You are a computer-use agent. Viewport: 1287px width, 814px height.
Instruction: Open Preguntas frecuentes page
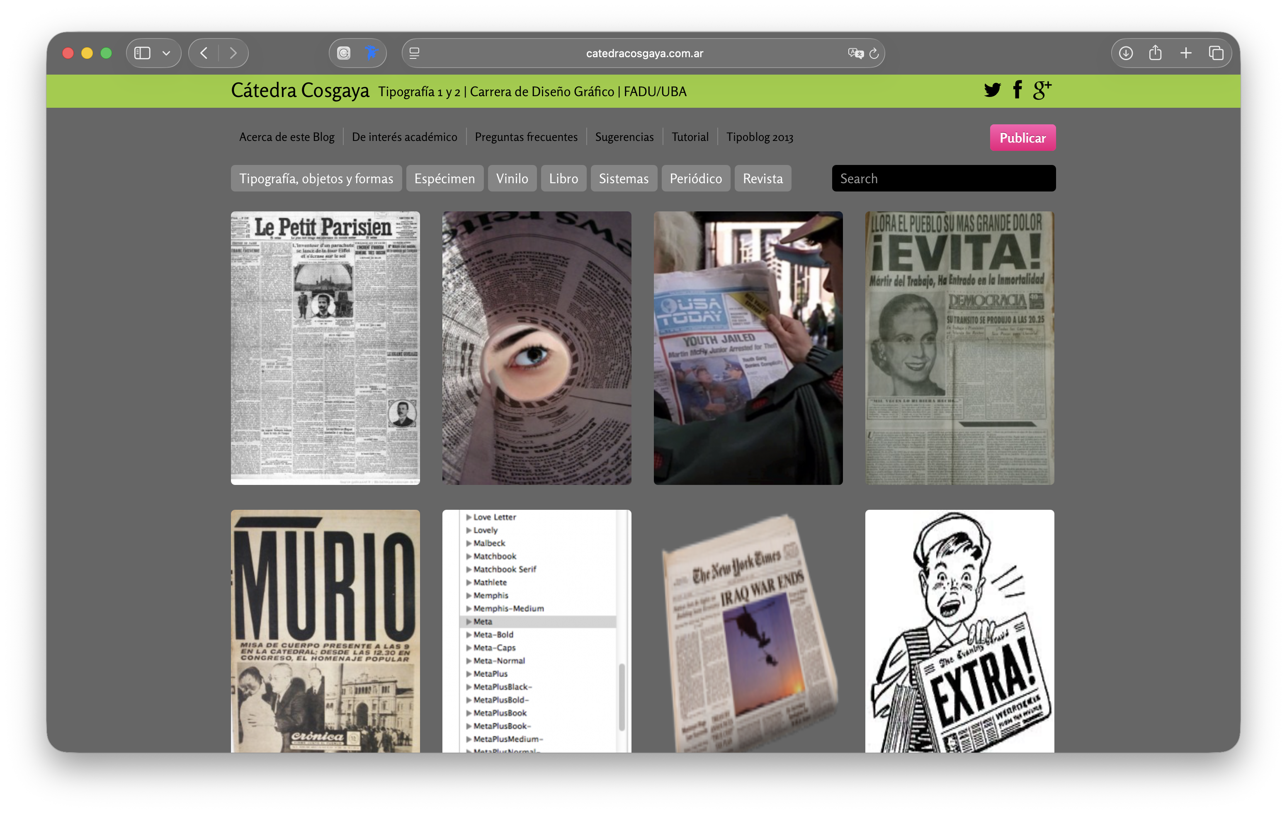point(526,137)
